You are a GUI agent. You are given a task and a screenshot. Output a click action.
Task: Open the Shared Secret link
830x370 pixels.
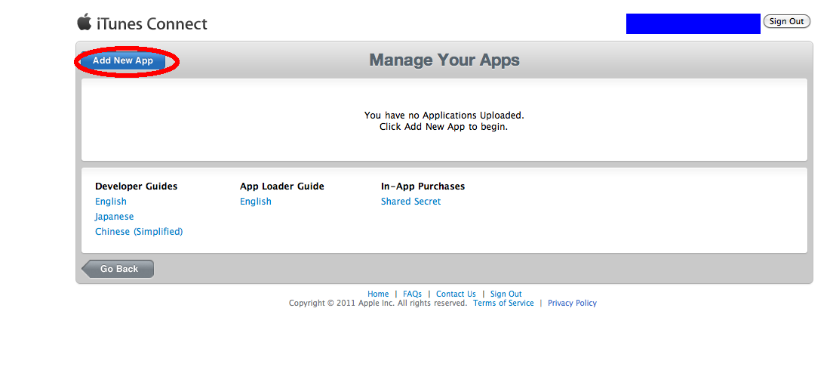click(x=410, y=202)
